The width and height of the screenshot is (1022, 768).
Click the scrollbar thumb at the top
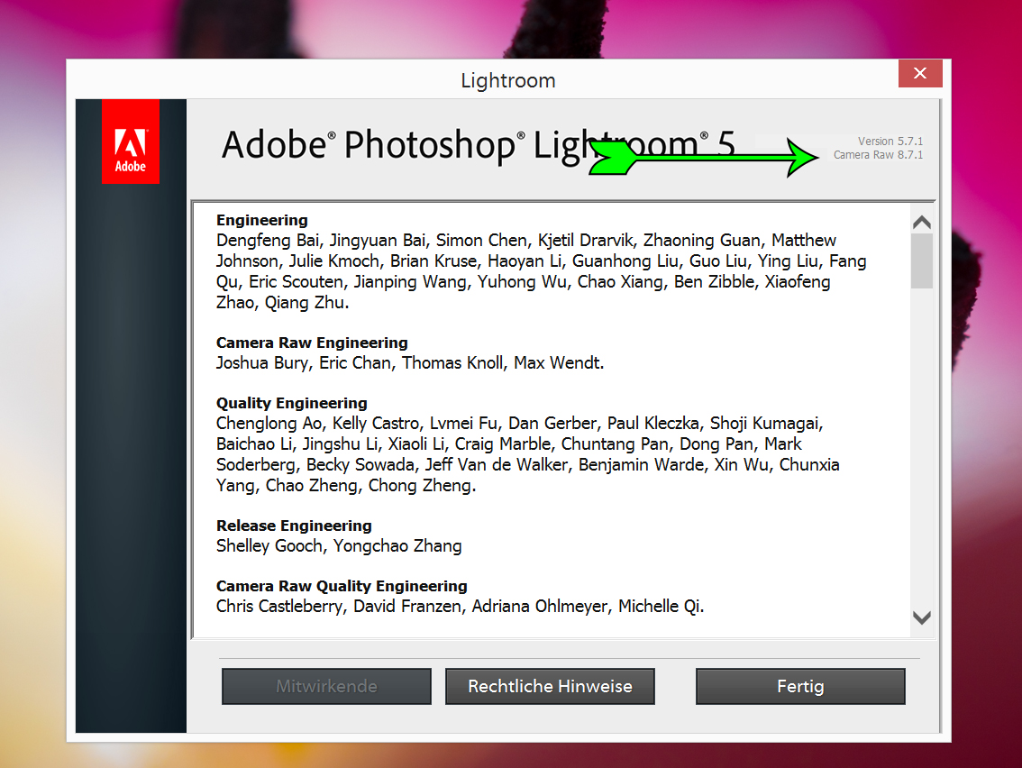pyautogui.click(x=921, y=261)
